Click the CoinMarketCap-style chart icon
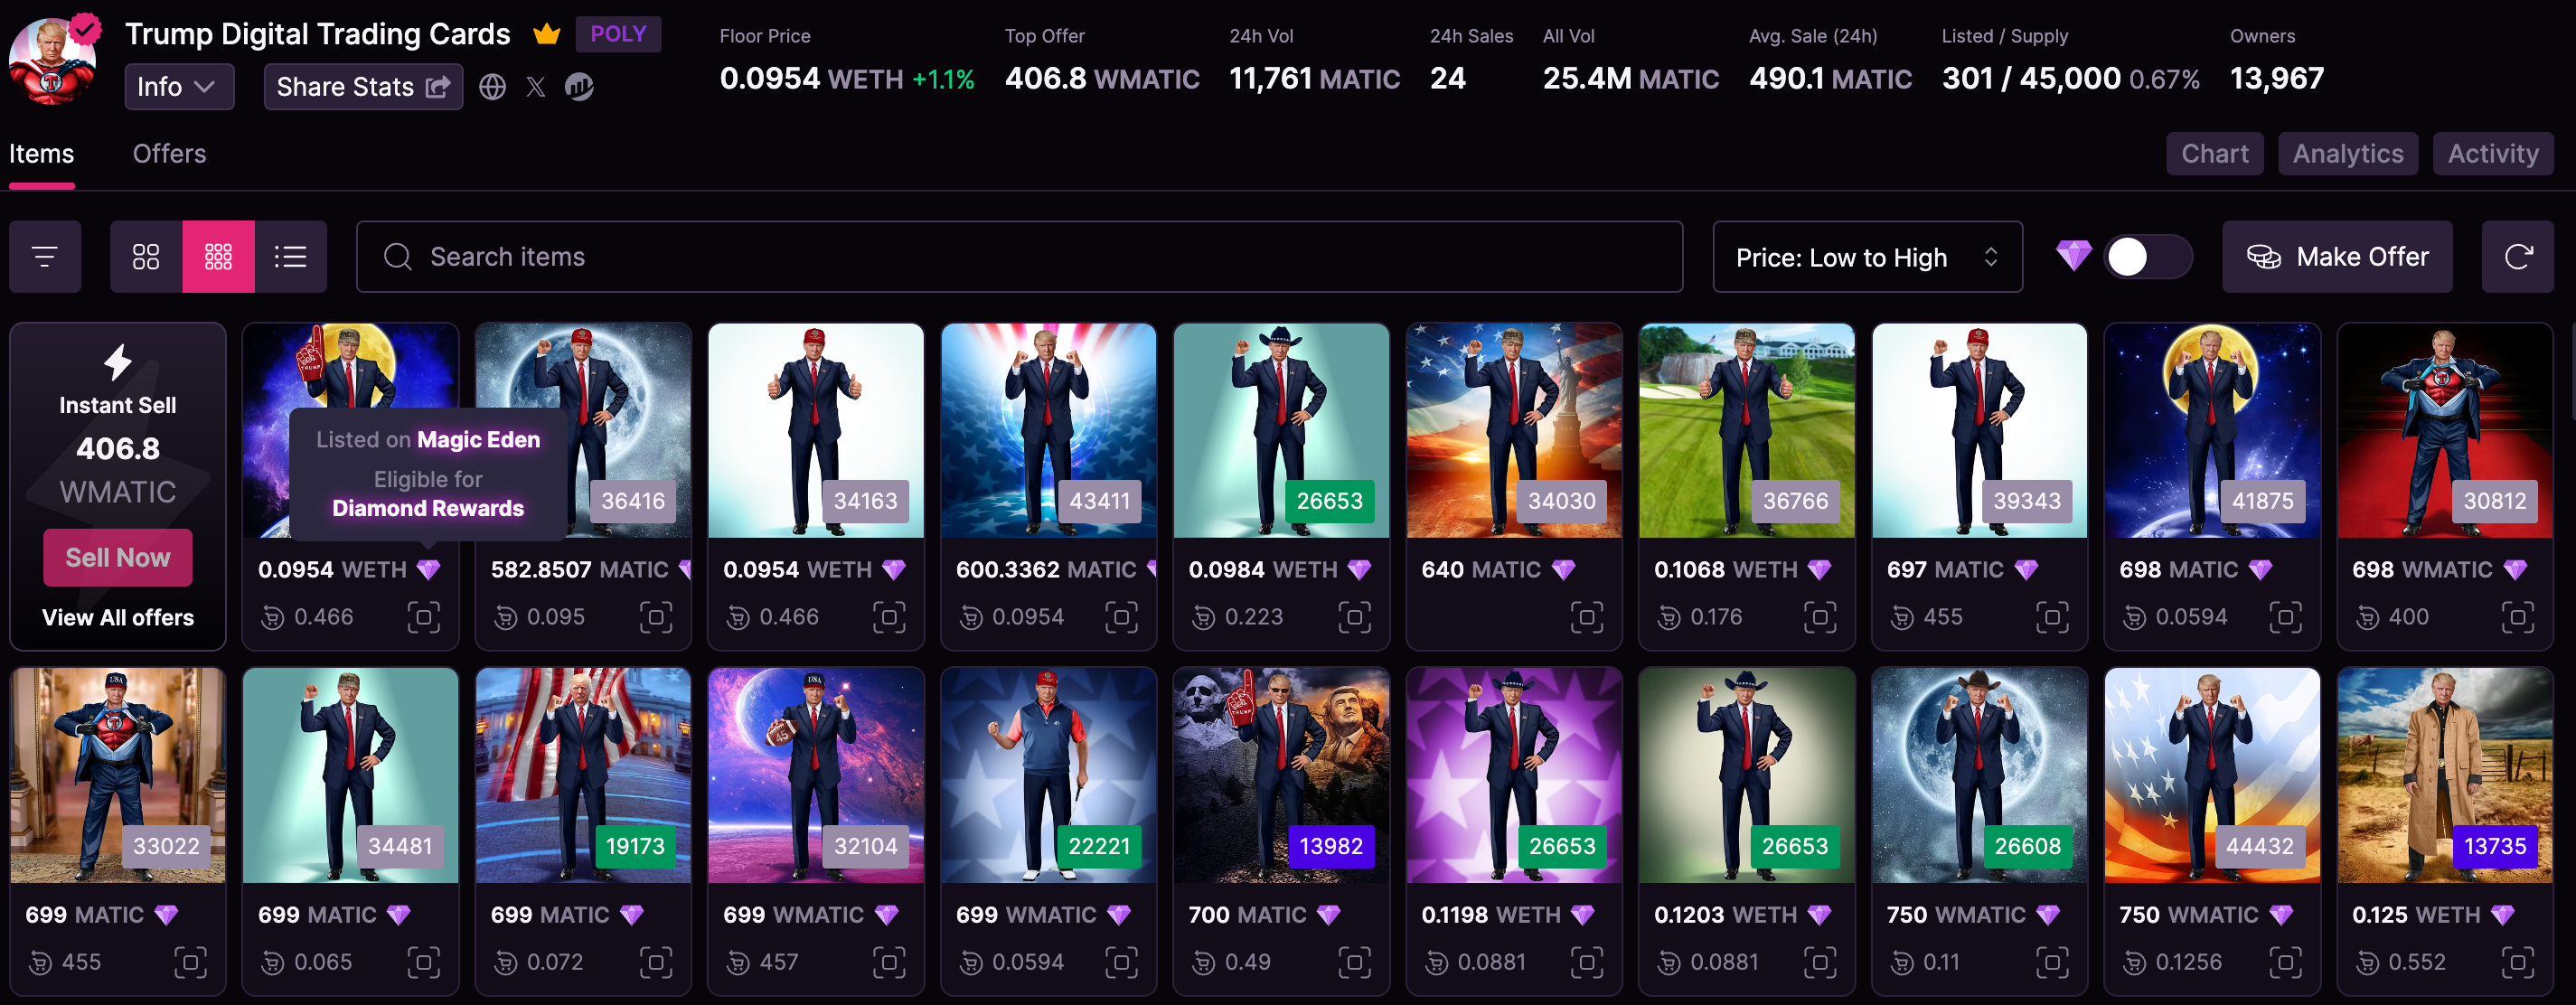The width and height of the screenshot is (2576, 1005). pyautogui.click(x=579, y=87)
